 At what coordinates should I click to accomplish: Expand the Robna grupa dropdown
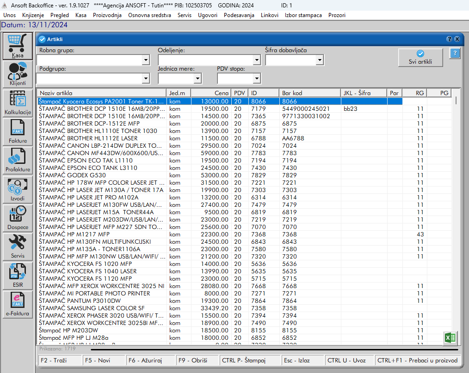coord(146,60)
